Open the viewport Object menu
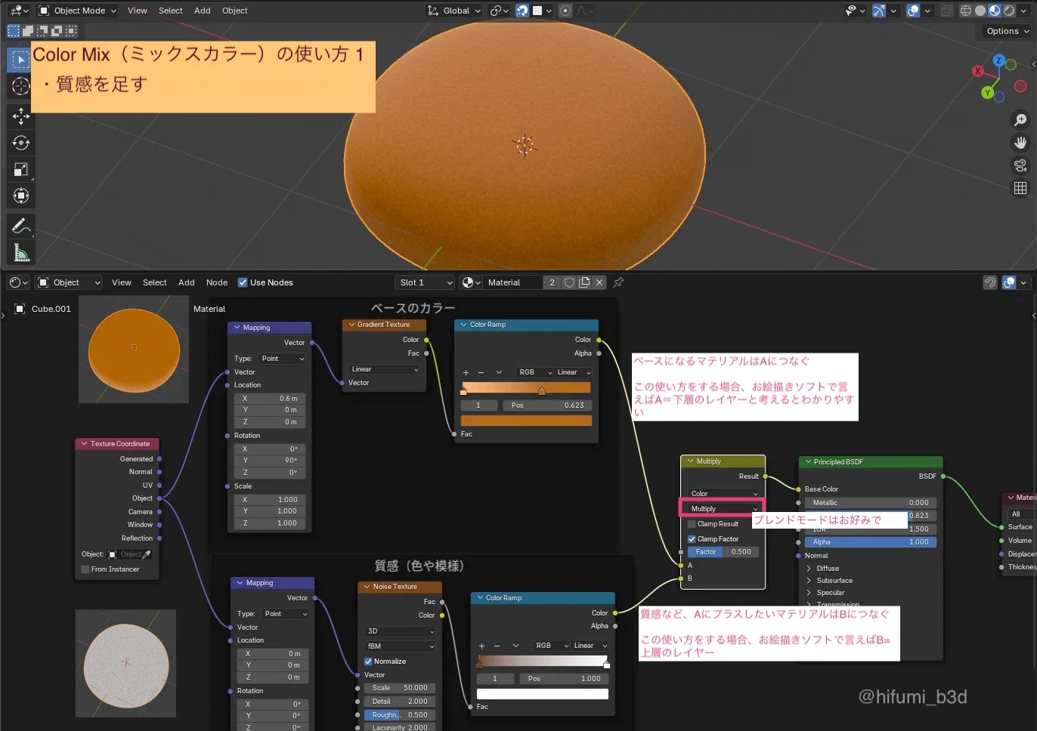The width and height of the screenshot is (1037, 731). tap(235, 11)
